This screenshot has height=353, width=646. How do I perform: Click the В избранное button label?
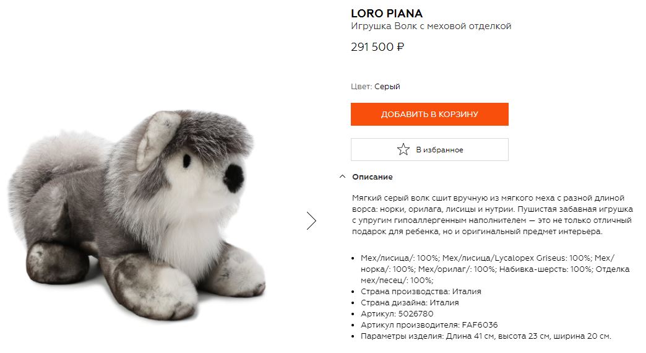pyautogui.click(x=439, y=150)
